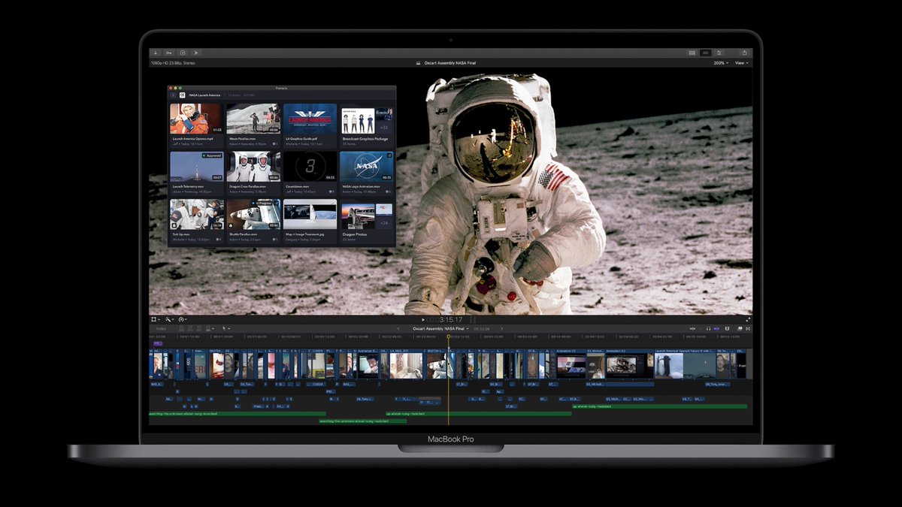Select the Launch America Spacex Falcon 9 clip
Screen dimensions: 902x507
(683, 365)
